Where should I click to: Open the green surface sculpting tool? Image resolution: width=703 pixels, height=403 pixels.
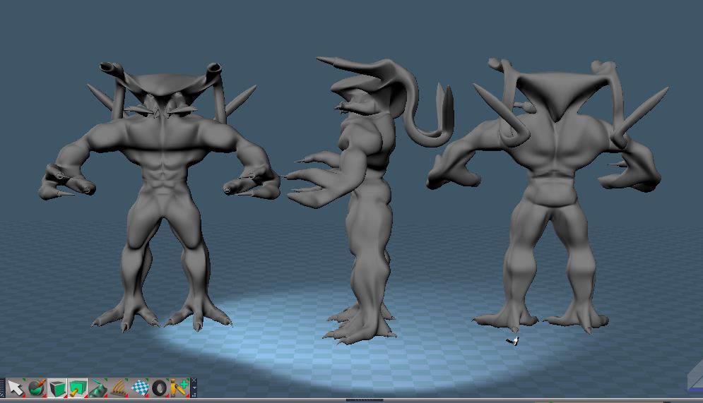tap(98, 387)
